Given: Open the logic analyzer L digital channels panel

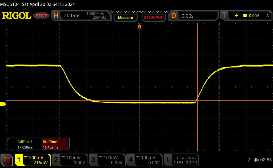Looking at the screenshot, I should (182, 160).
